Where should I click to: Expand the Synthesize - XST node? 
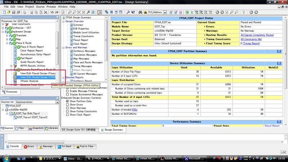tap(3, 28)
